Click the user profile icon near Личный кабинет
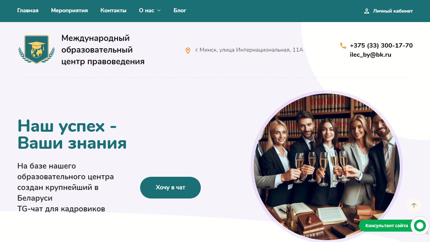Screen dimensions: 430x242 click(x=366, y=11)
